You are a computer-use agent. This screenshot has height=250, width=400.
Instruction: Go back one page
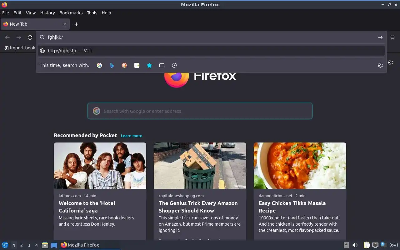pos(7,37)
